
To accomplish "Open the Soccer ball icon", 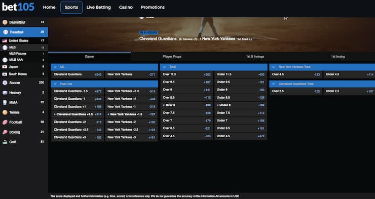I will click(5, 83).
